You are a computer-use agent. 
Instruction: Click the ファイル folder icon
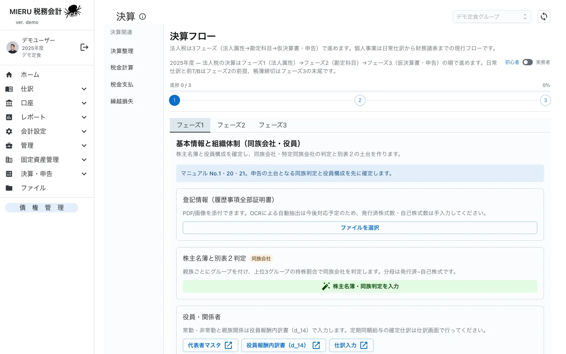tap(9, 188)
